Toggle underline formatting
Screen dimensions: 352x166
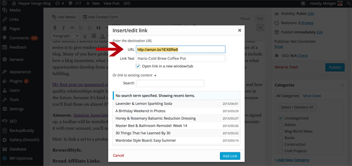(x=85, y=36)
